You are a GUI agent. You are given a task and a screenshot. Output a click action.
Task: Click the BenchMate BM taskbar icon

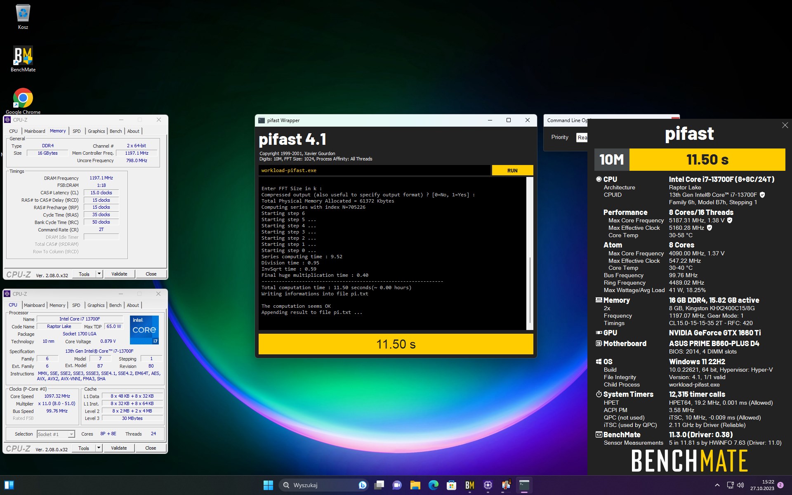pos(469,485)
